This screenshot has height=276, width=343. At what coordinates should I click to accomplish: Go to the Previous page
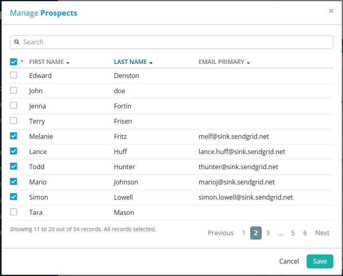pyautogui.click(x=221, y=233)
